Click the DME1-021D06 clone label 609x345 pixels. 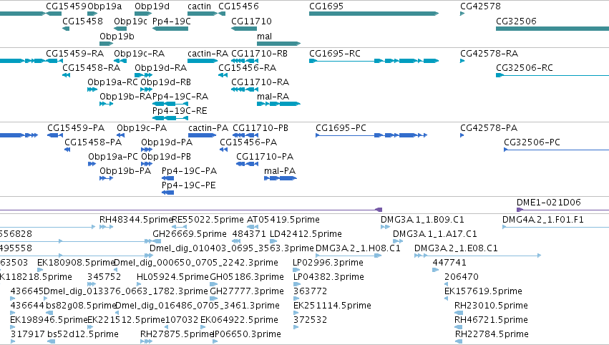coord(549,203)
